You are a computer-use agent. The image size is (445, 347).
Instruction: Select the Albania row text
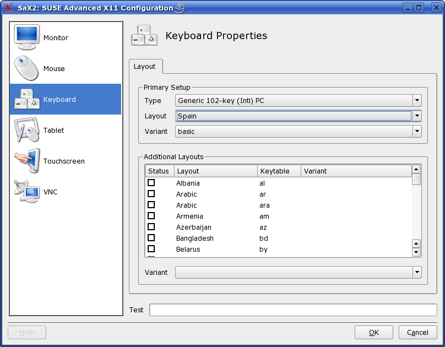pyautogui.click(x=188, y=183)
